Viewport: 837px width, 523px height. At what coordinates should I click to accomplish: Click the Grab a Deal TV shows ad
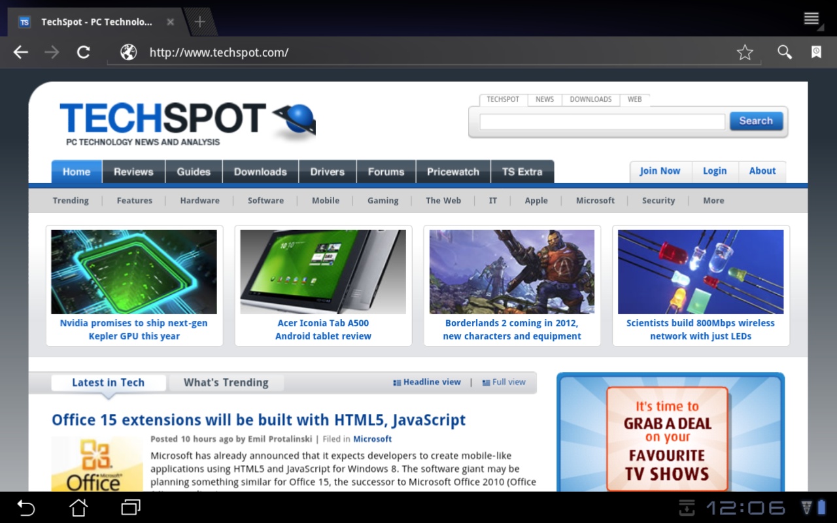point(670,432)
